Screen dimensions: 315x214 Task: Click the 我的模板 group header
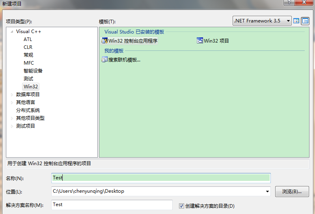click(x=114, y=51)
